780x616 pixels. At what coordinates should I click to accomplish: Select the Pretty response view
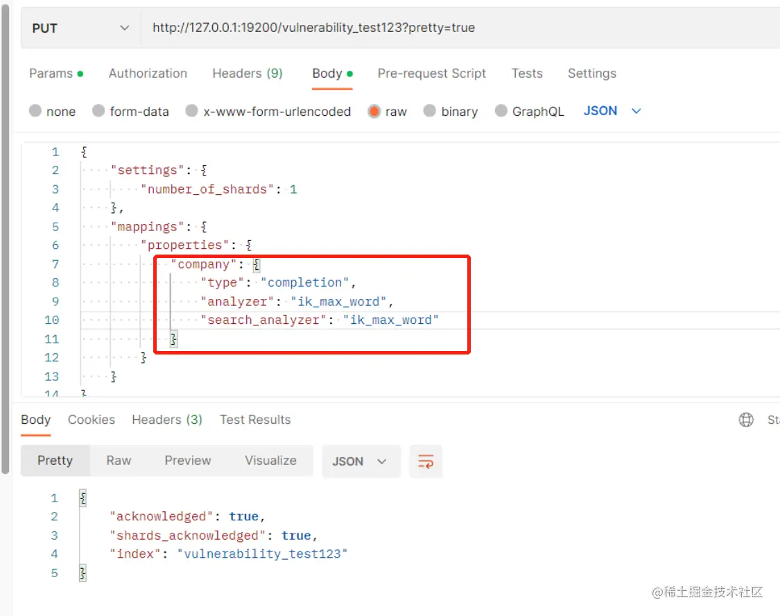coord(55,461)
